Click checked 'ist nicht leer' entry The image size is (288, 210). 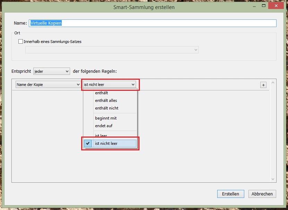tap(106, 143)
